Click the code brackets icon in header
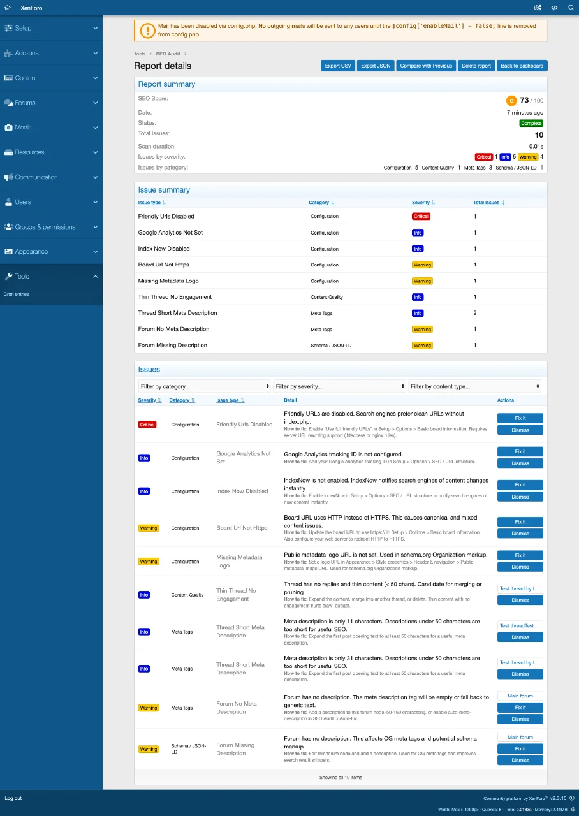This screenshot has height=816, width=579. [x=554, y=8]
